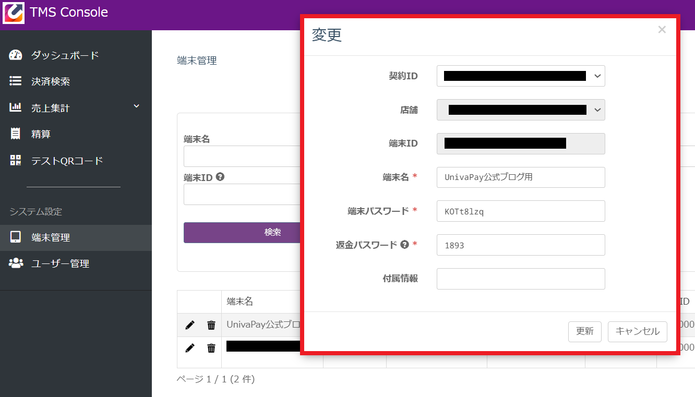Open the 契約ID dropdown

coord(521,76)
